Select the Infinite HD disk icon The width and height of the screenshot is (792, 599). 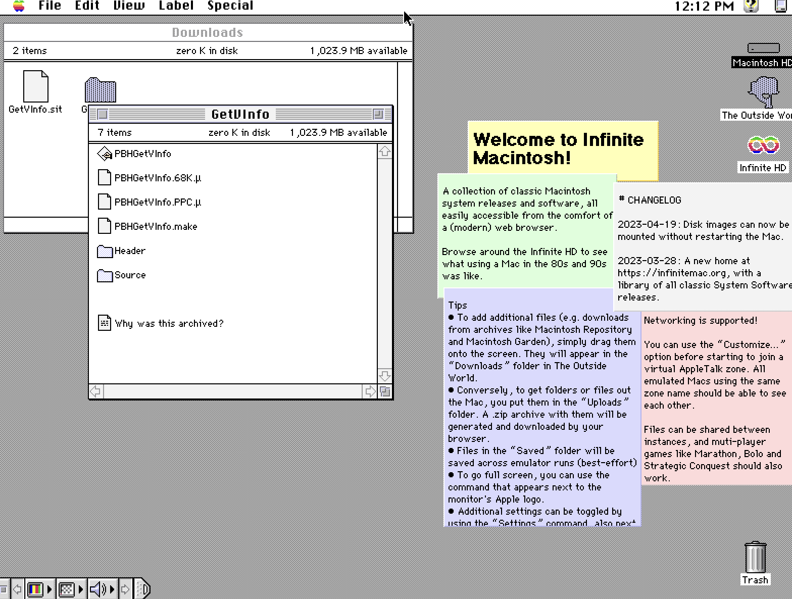(x=763, y=145)
